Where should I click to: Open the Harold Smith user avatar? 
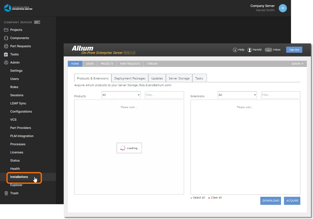coord(283,8)
